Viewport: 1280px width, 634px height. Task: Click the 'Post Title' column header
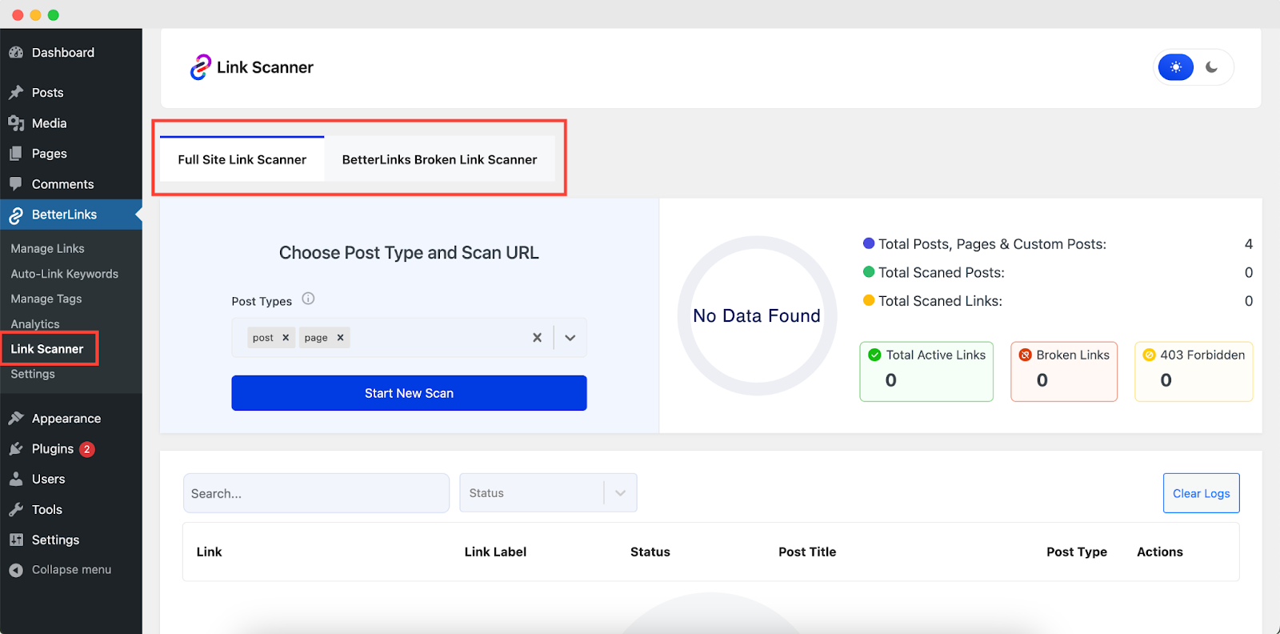point(807,552)
